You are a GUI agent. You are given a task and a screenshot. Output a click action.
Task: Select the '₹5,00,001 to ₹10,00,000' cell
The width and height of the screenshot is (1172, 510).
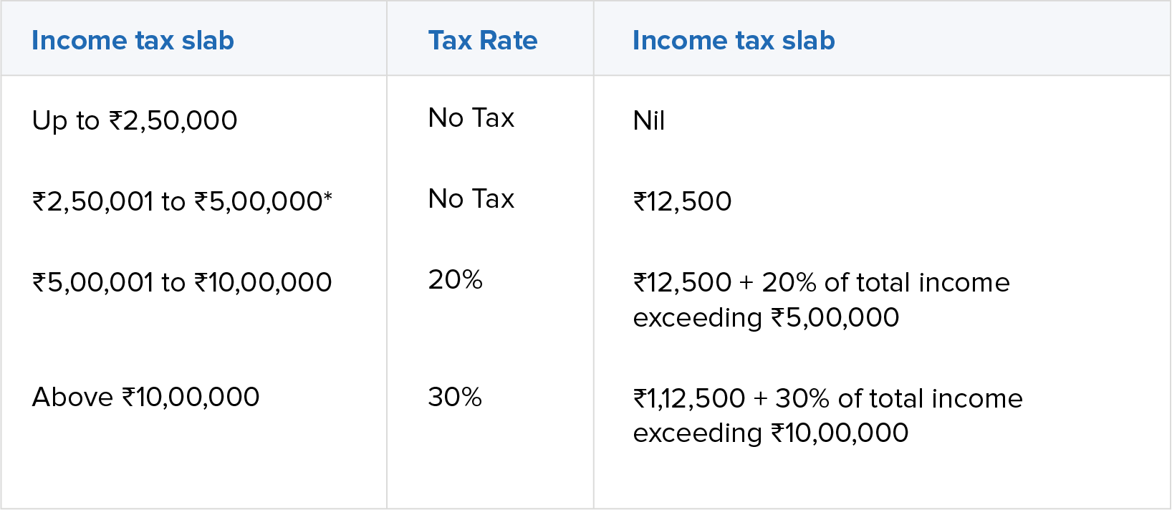pyautogui.click(x=182, y=282)
